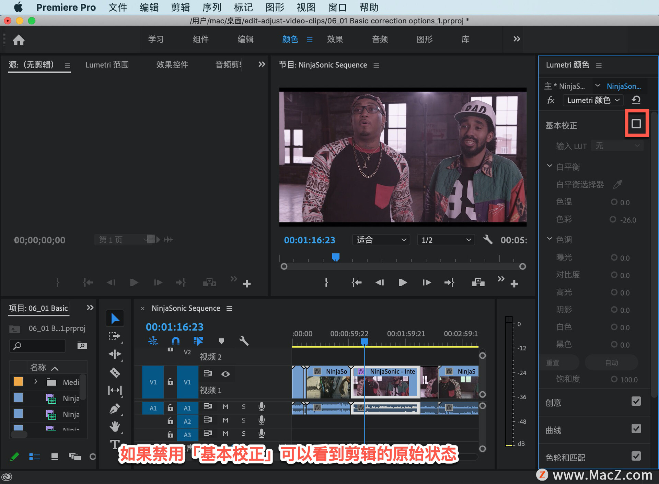Open Program monitor settings wrench

(488, 239)
